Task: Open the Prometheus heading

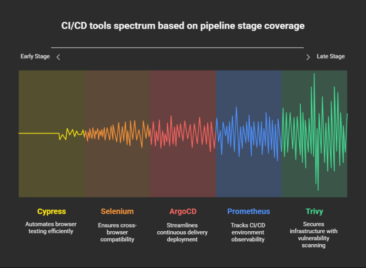Action: [x=248, y=211]
